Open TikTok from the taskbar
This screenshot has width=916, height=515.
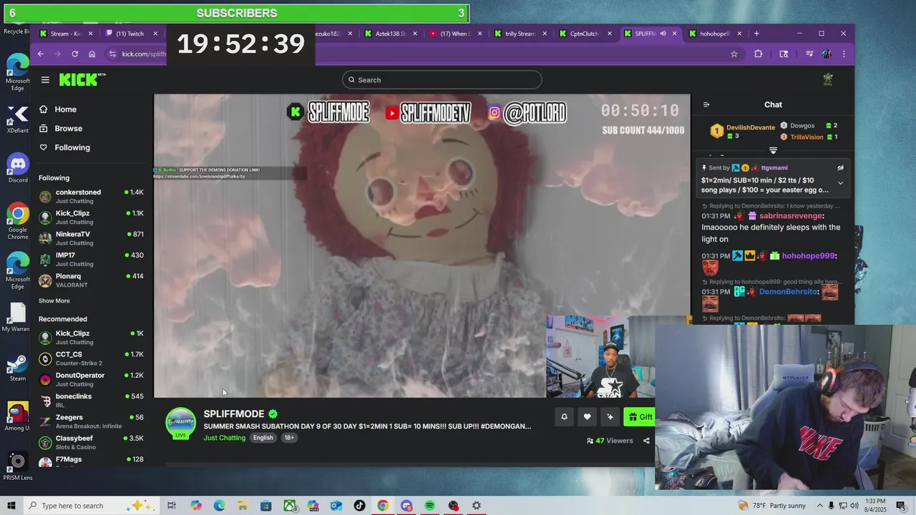(x=359, y=506)
